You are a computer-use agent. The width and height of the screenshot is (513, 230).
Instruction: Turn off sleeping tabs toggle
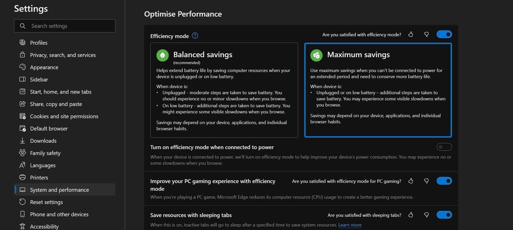coord(444,215)
